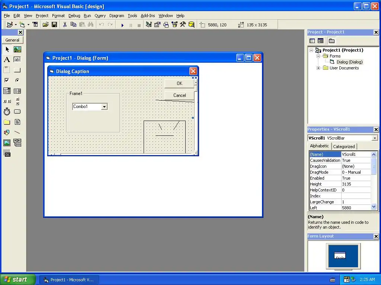
Task: Click View Code in Project panel
Action: point(312,41)
